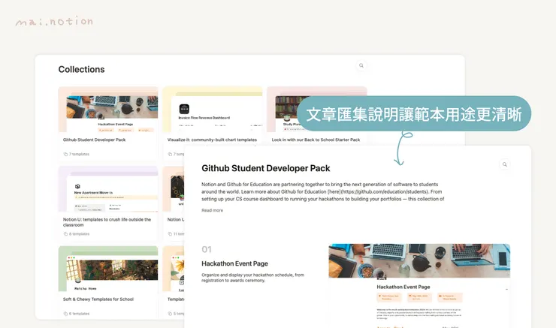The height and width of the screenshot is (328, 556).
Task: Click '6 templates' count text
Action: 79,314
